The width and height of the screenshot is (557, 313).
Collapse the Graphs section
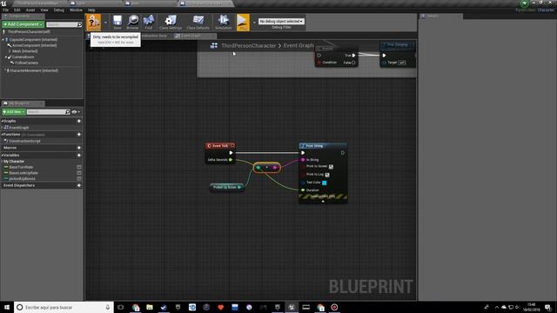pos(3,121)
